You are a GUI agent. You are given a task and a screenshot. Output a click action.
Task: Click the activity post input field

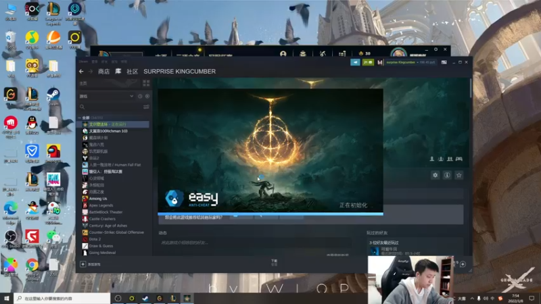click(255, 243)
